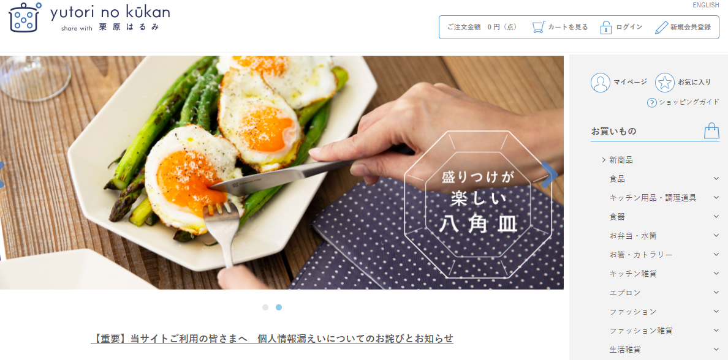Expand the 食品 category chevron

[x=716, y=179]
